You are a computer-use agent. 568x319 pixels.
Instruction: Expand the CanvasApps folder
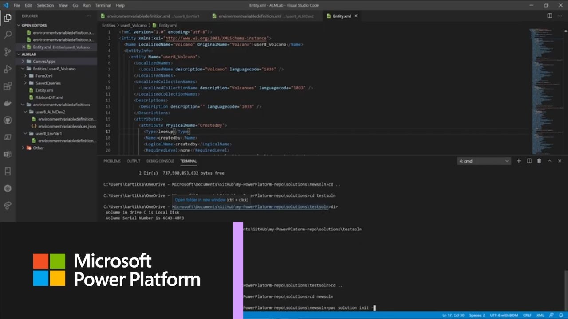click(x=56, y=61)
